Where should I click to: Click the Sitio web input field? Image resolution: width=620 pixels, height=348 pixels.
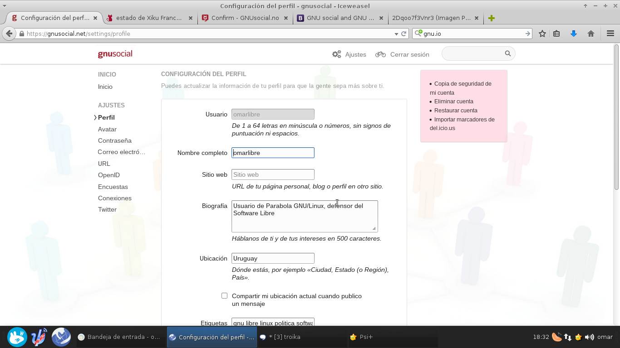273,174
